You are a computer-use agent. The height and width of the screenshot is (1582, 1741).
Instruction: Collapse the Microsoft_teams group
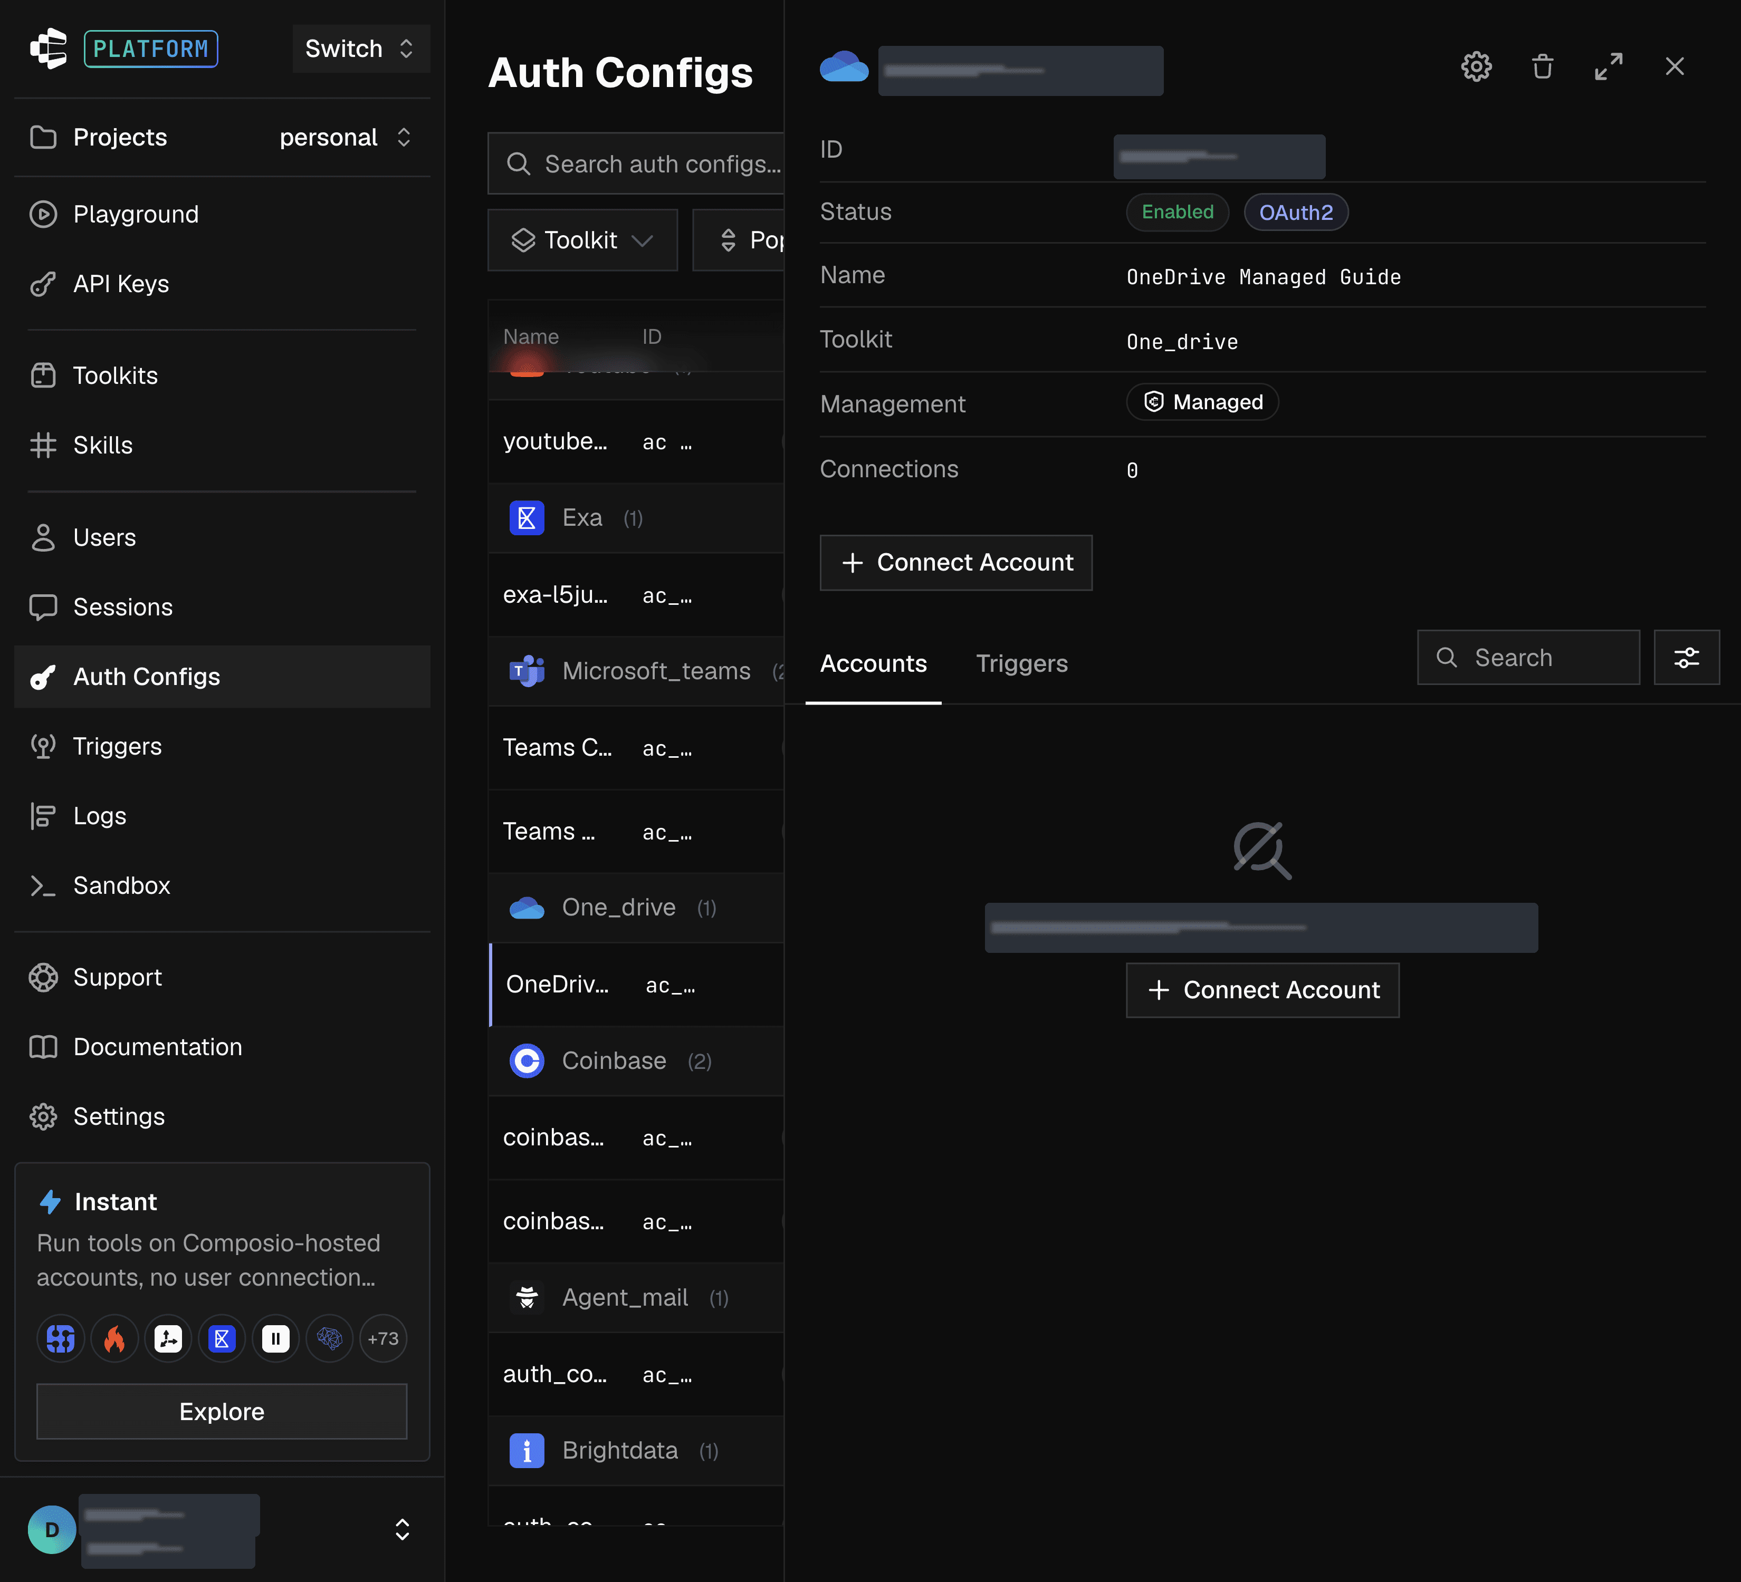click(x=636, y=671)
